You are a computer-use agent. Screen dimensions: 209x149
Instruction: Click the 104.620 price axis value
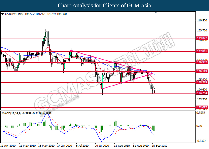click(x=202, y=89)
